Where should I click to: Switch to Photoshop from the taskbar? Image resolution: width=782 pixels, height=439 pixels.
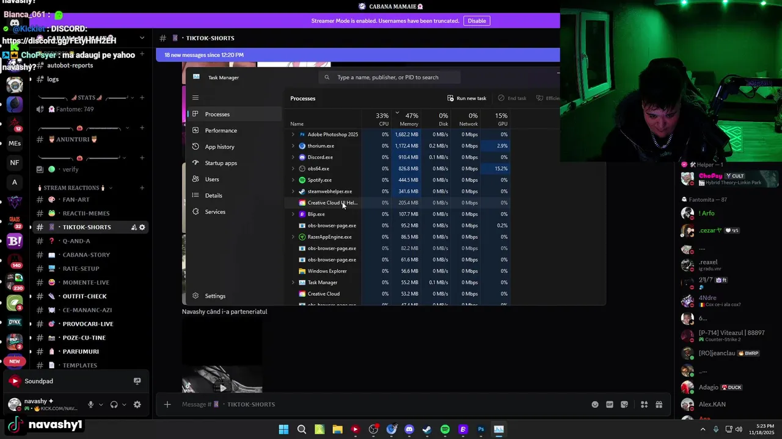point(481,429)
